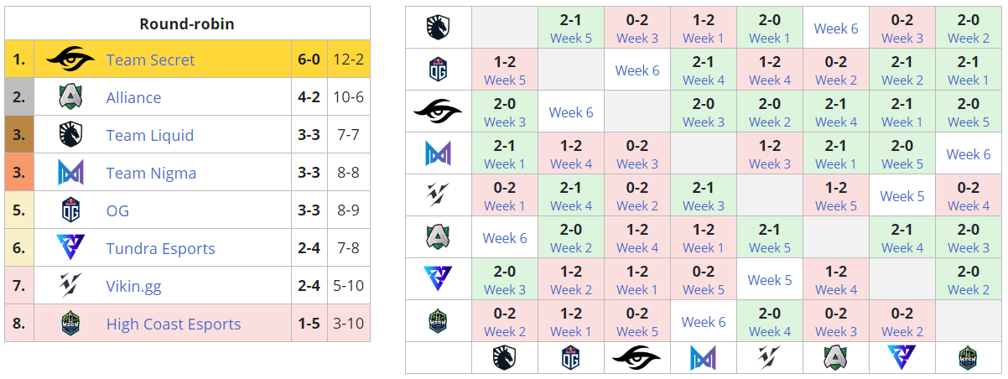Click Alliance logo in crosstable's bottom row
The width and height of the screenshot is (1008, 379).
point(835,358)
